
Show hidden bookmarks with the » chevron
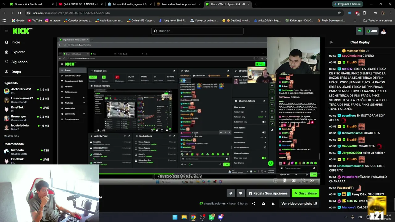[x=355, y=21]
